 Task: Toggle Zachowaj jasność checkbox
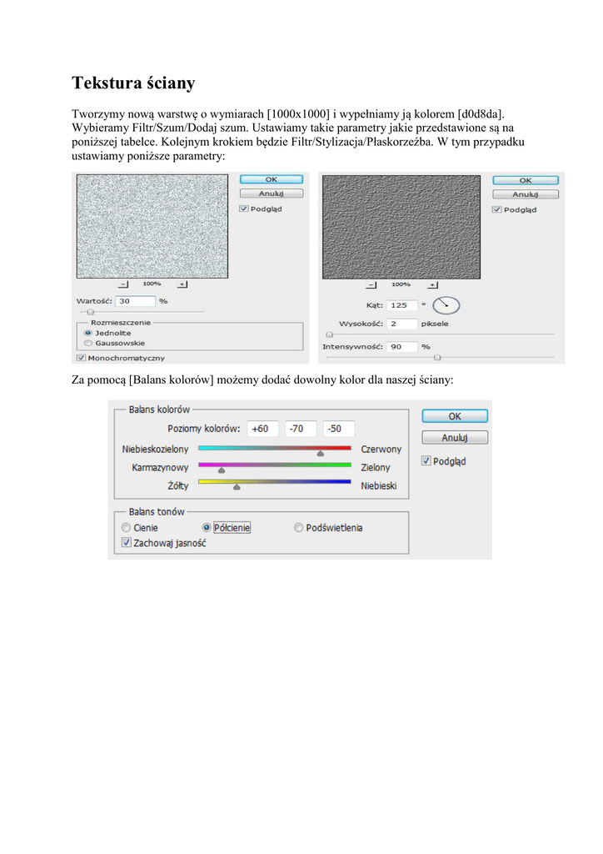[127, 543]
